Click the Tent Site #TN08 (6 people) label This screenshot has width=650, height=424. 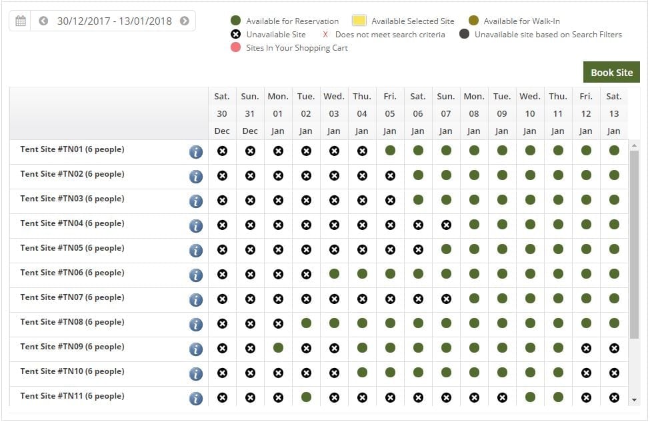pos(72,321)
